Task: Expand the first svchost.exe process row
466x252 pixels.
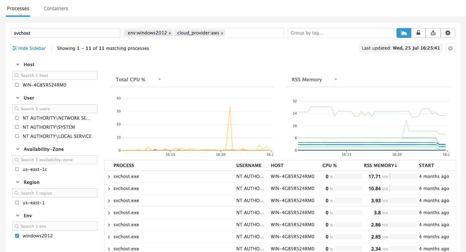Action: (109, 176)
